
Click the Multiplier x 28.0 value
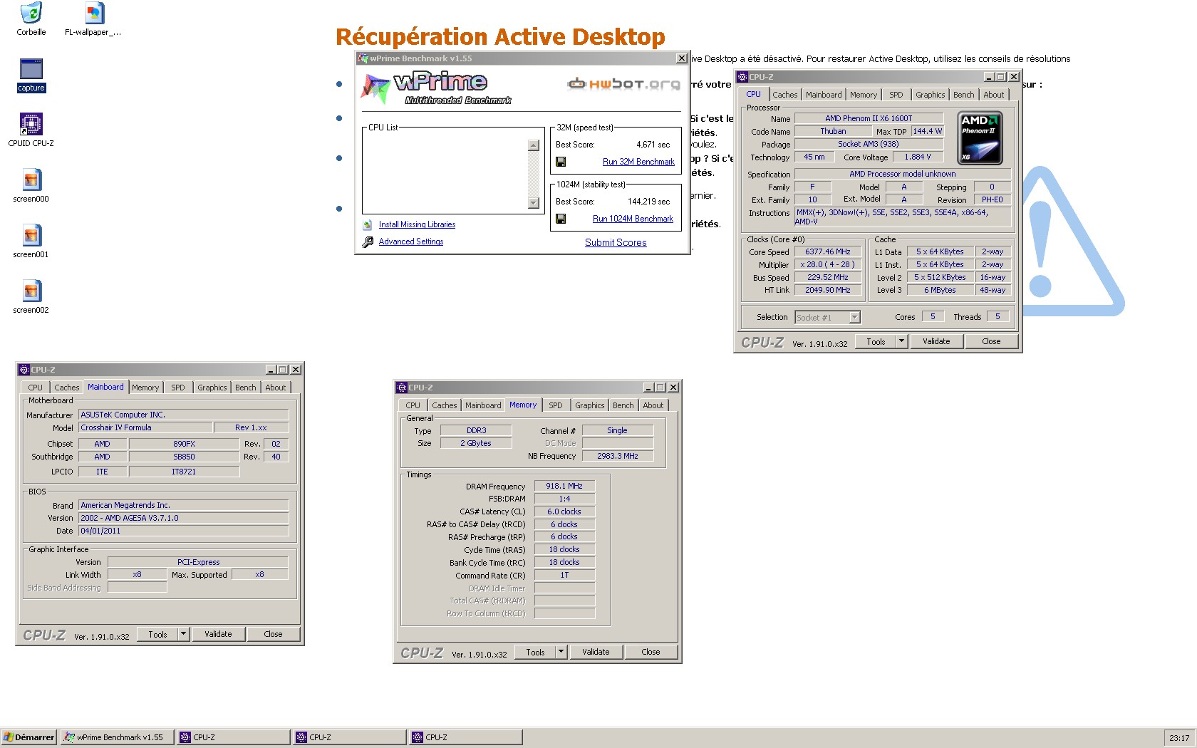click(x=827, y=264)
